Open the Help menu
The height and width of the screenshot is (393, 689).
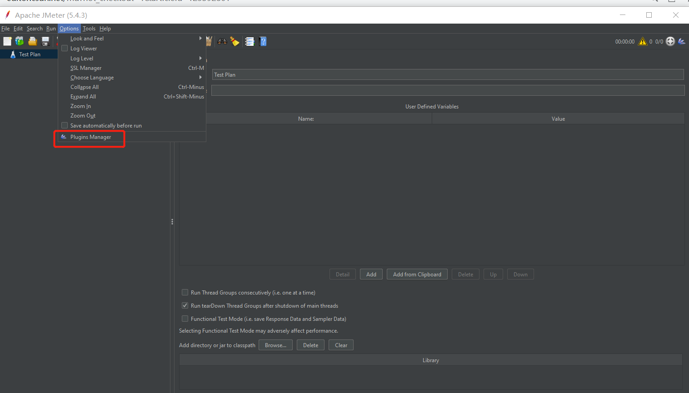pyautogui.click(x=105, y=28)
